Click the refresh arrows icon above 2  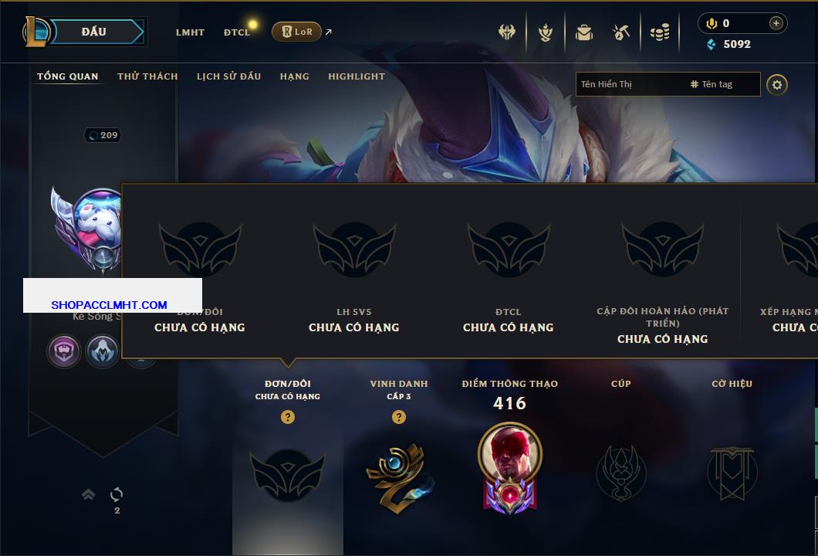[117, 494]
